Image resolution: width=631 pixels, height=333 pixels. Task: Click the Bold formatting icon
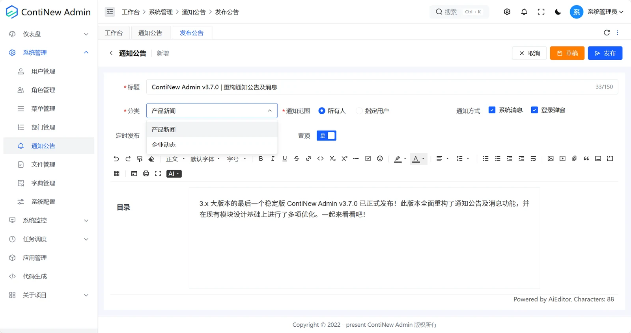261,159
